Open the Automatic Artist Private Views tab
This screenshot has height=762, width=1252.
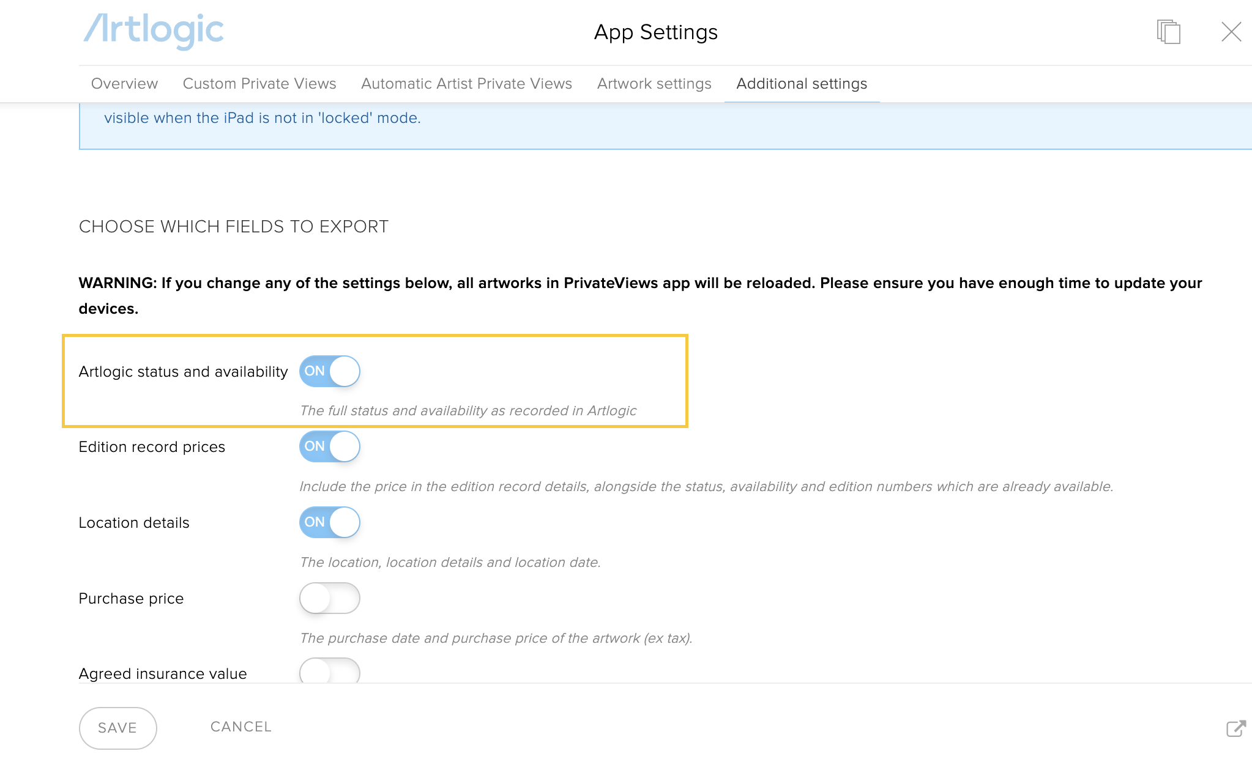click(466, 84)
